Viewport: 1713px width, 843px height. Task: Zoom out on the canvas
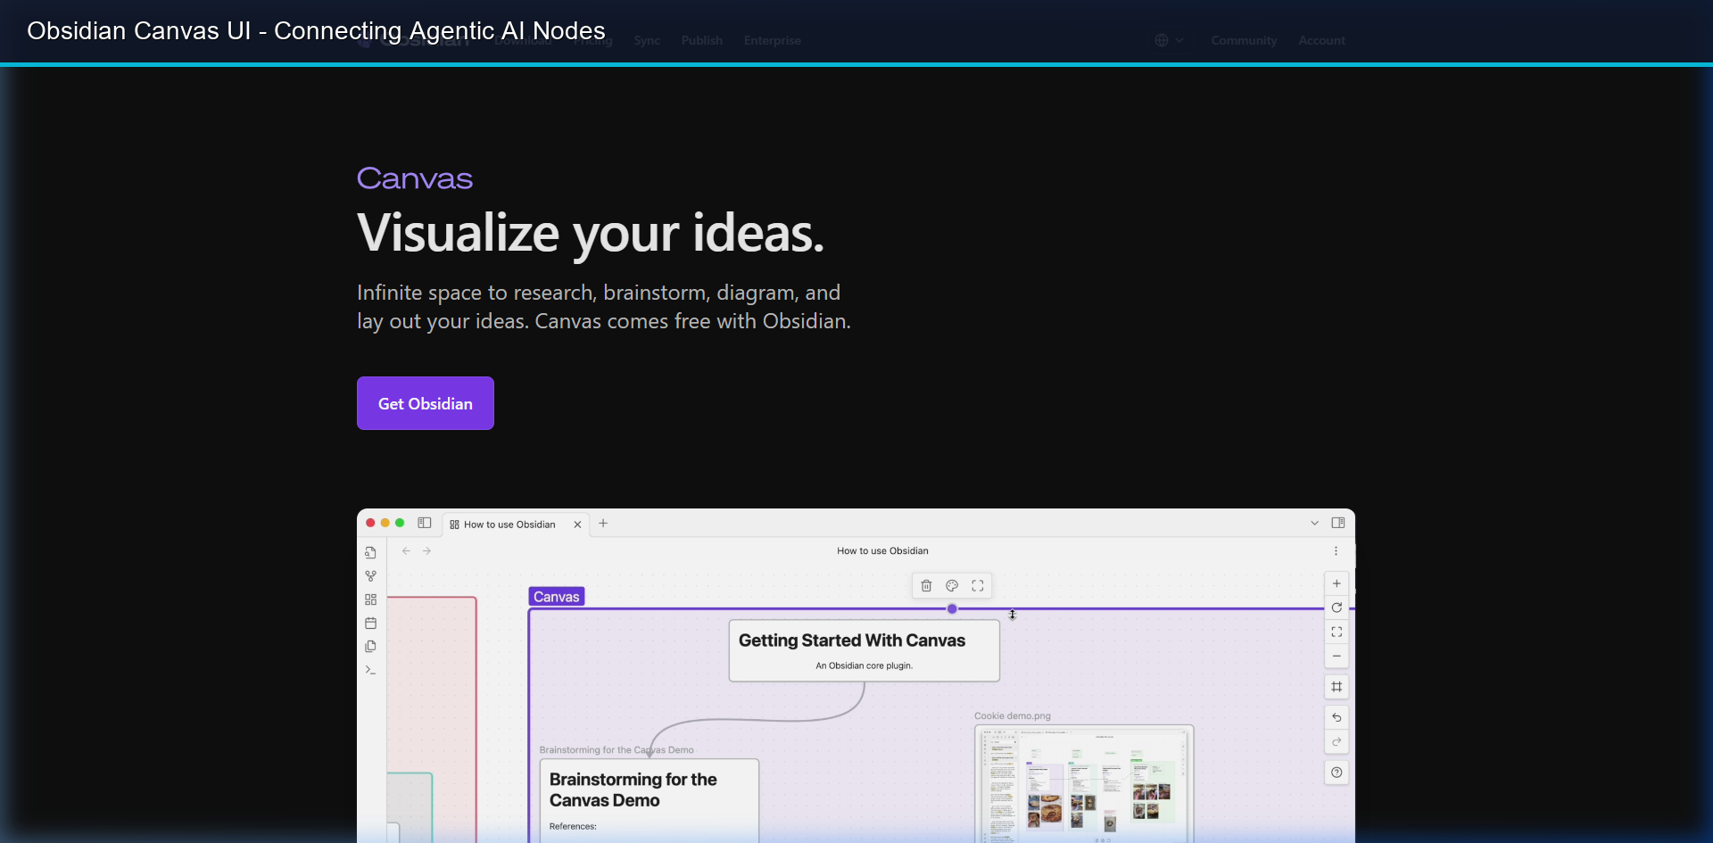point(1336,656)
